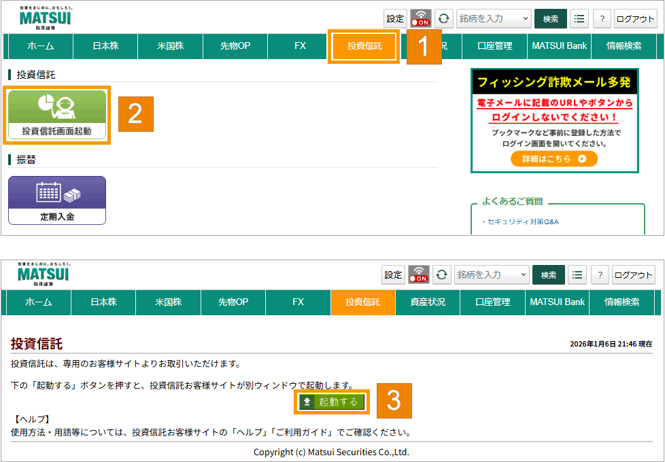Image resolution: width=665 pixels, height=462 pixels.
Task: Click the MATSUI logo in the lower screenshot
Action: (x=44, y=274)
